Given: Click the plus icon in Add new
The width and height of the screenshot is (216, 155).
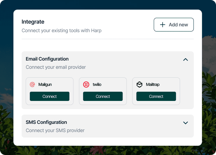Looking at the screenshot, I should (163, 25).
